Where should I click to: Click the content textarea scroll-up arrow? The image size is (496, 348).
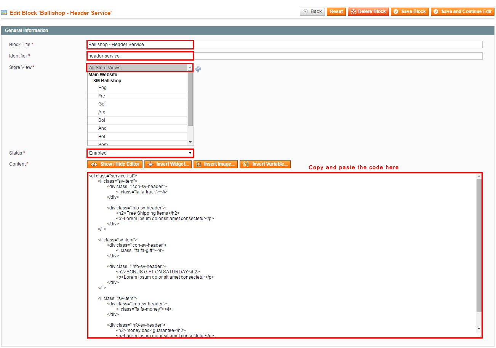[x=479, y=176]
